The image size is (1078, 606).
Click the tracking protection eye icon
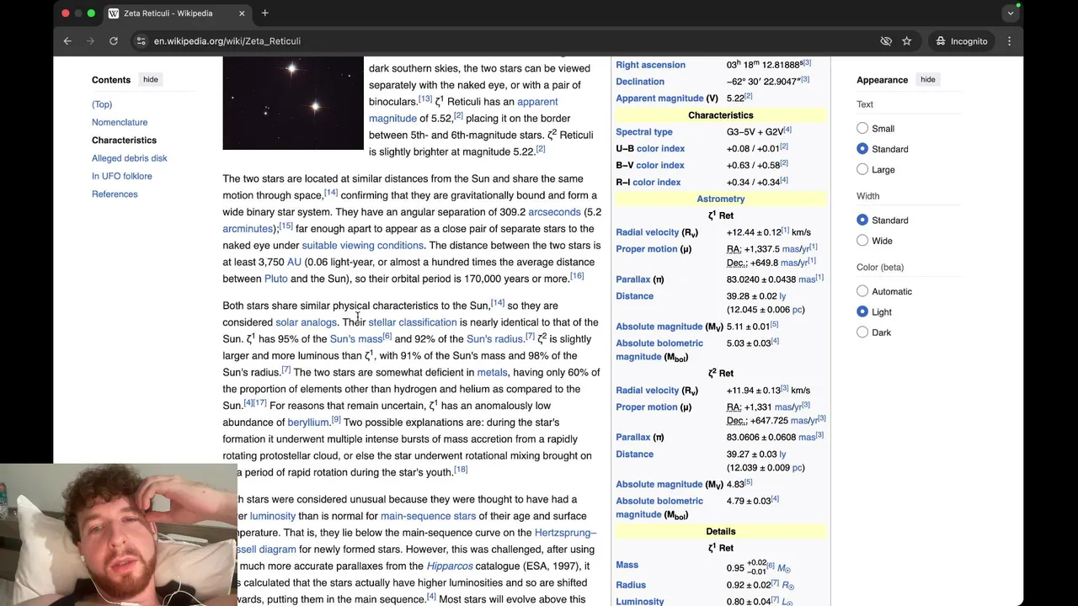tap(886, 40)
